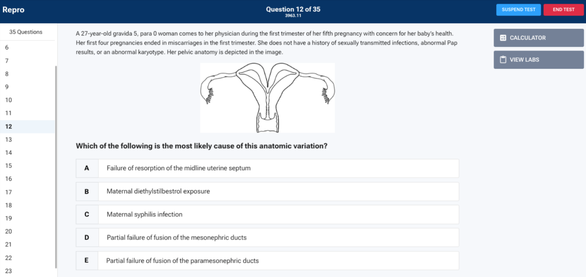586x277 pixels.
Task: Click the calculator icon
Action: tap(503, 38)
